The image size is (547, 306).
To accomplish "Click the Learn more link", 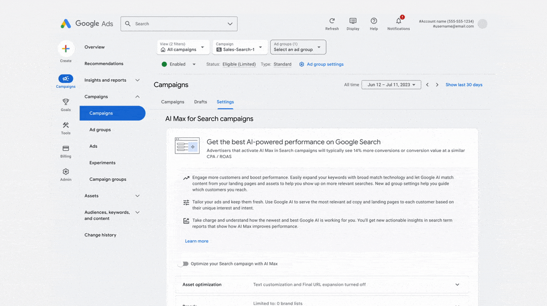I will pyautogui.click(x=197, y=241).
